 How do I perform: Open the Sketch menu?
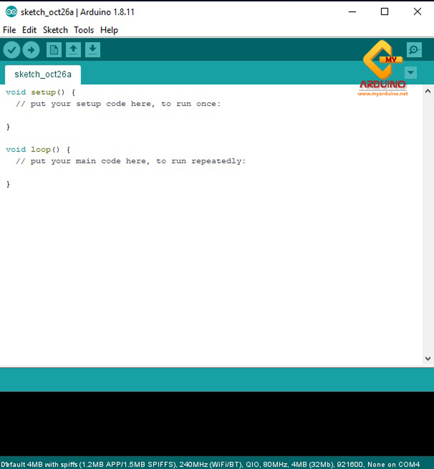tap(55, 30)
